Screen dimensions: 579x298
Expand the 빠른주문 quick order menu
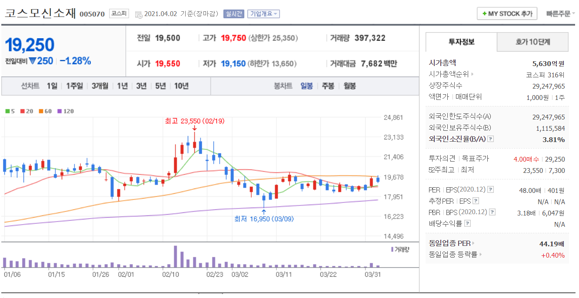pos(561,13)
